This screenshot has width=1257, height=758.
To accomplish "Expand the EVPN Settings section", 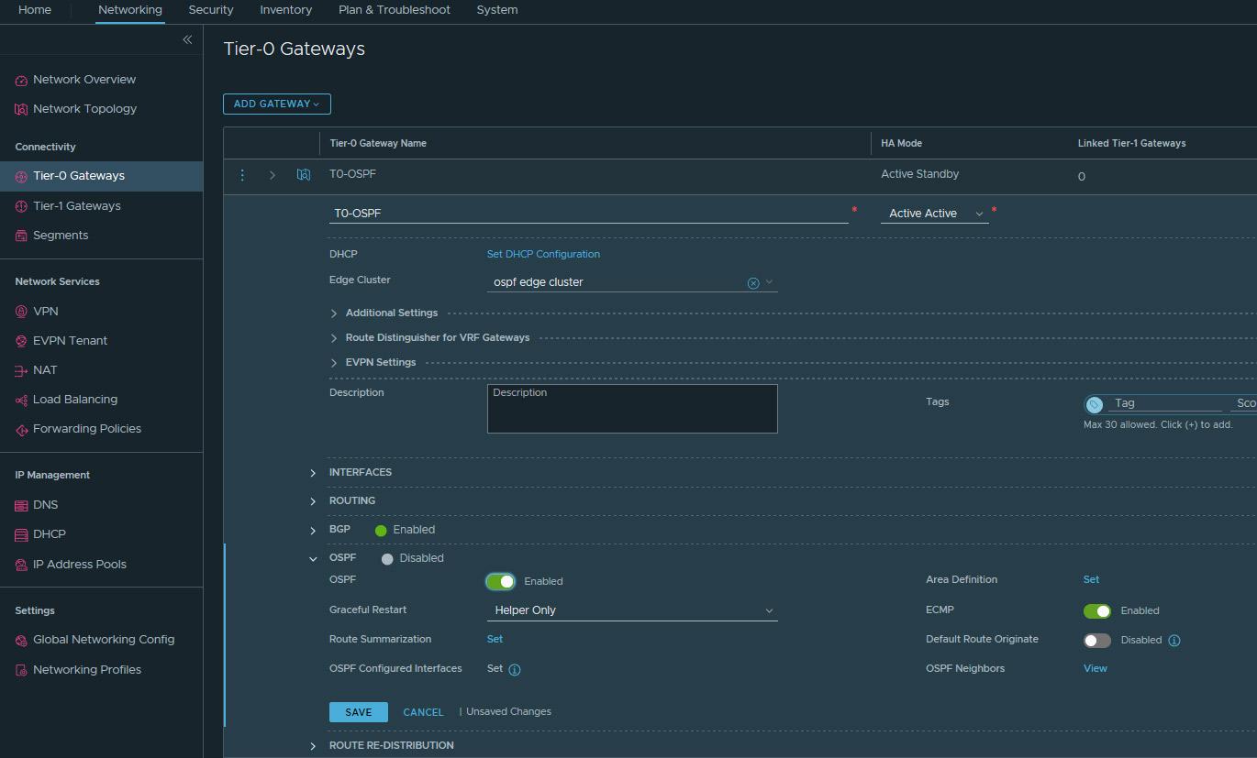I will click(334, 363).
